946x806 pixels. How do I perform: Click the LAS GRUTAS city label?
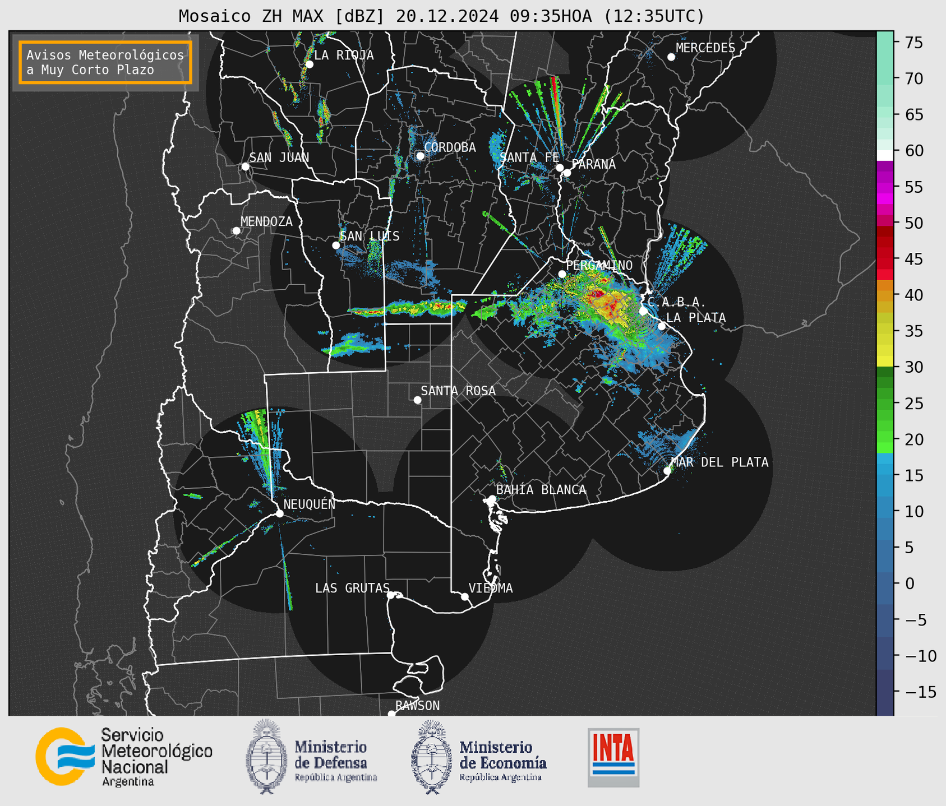pos(352,588)
